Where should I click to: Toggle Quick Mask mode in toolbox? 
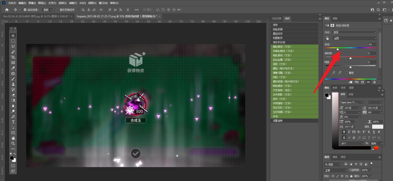pos(13,166)
